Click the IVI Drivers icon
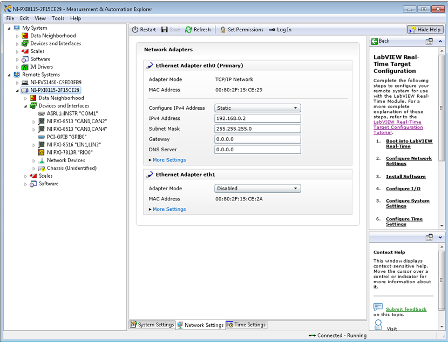 25,67
